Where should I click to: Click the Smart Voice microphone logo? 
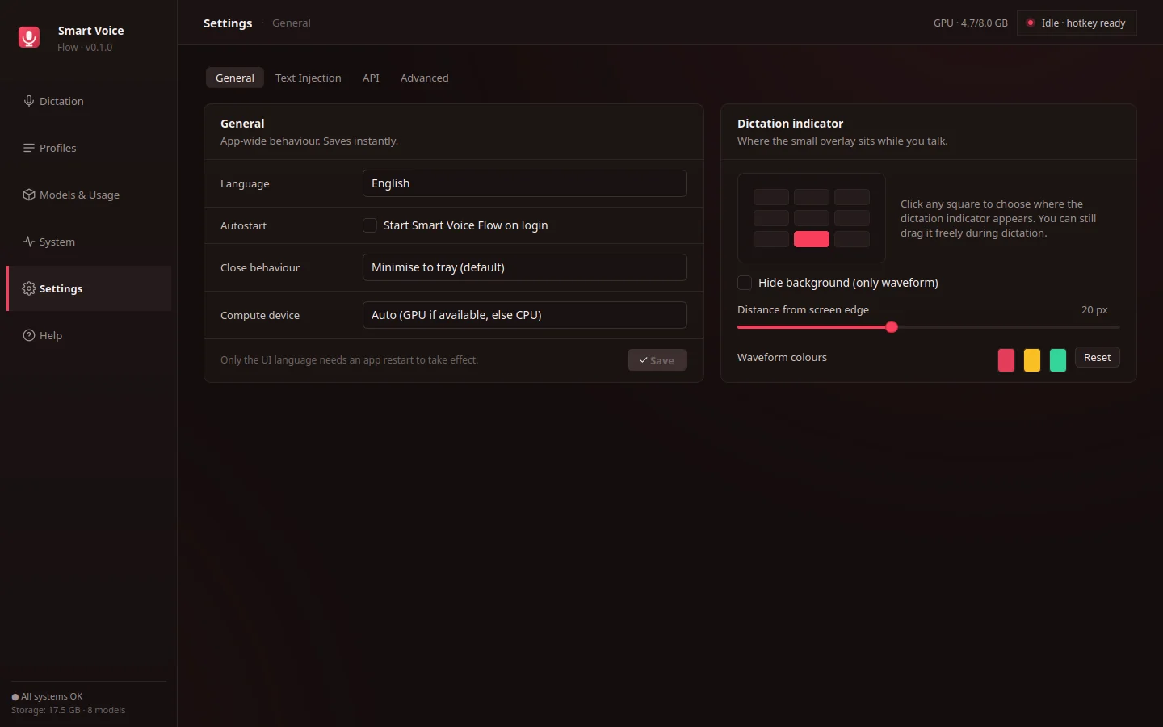tap(29, 37)
